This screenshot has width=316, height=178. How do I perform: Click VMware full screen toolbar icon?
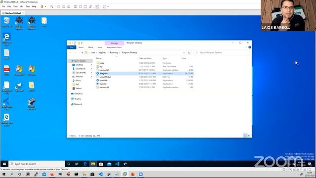coord(85,6)
